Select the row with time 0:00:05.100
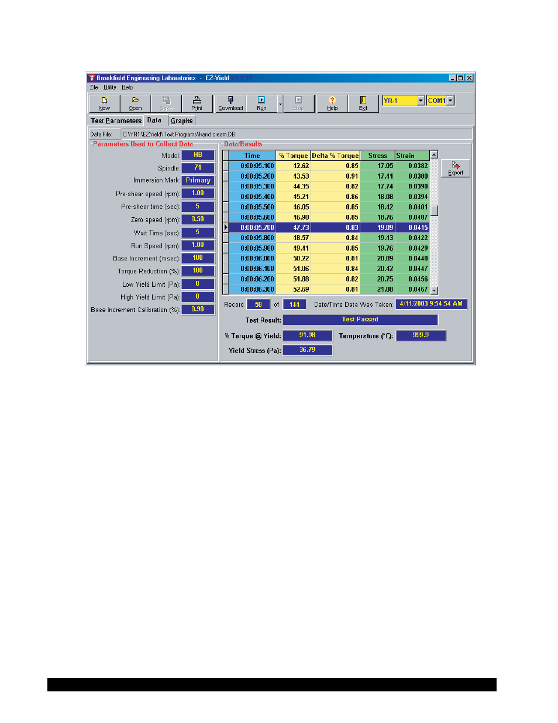Viewport: 558px width, 723px height. [326, 166]
